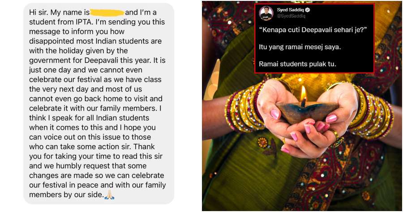
Task: Click the verified badge beside Syed Saddiq
Action: tap(307, 10)
